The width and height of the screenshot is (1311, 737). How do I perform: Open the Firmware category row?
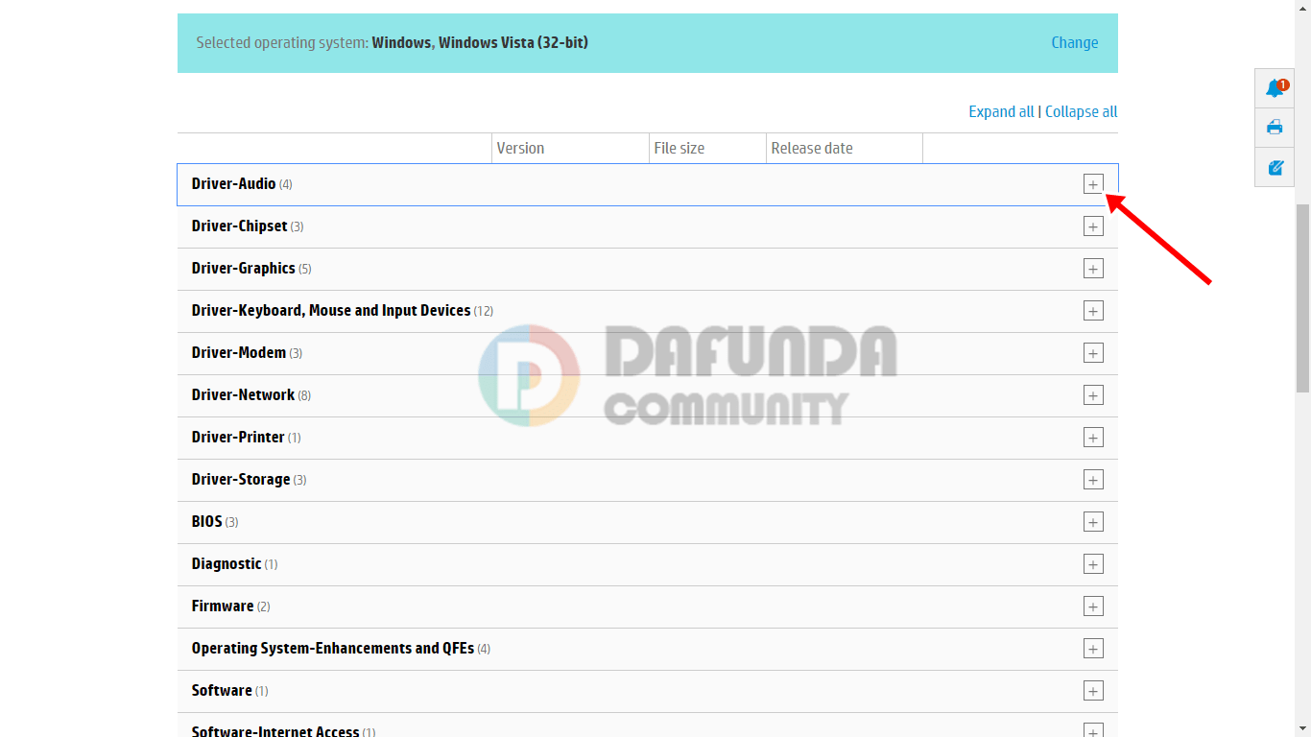pos(223,606)
